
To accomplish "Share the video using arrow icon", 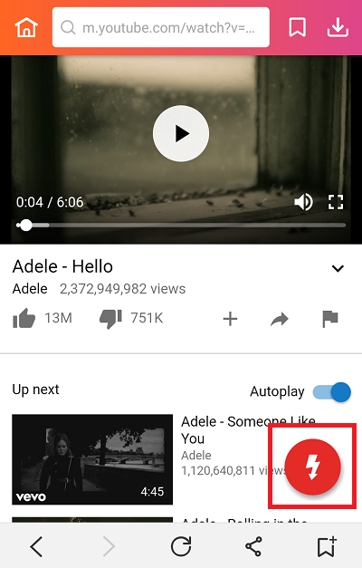I will 280,320.
